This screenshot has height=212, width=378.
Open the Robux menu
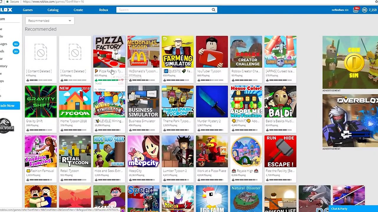coord(104,10)
